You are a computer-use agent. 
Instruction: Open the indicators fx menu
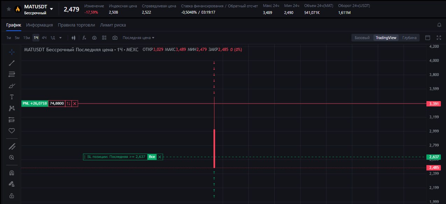click(x=84, y=38)
